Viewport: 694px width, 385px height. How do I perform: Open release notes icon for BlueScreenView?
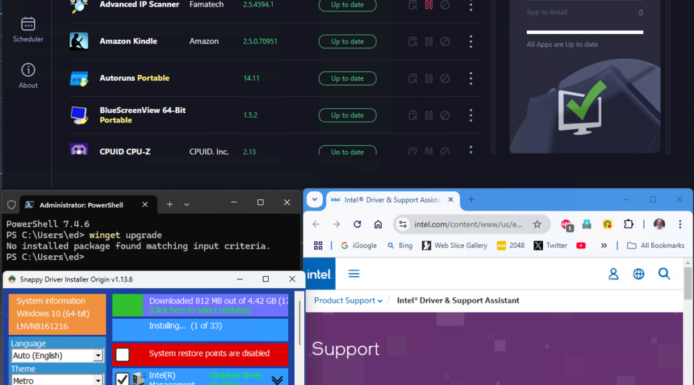[413, 115]
